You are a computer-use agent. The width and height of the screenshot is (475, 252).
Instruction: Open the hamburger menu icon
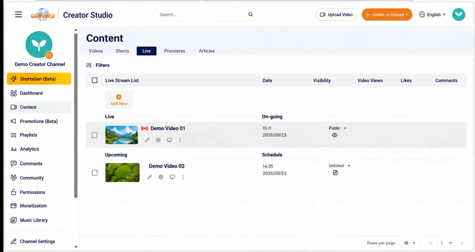[19, 15]
